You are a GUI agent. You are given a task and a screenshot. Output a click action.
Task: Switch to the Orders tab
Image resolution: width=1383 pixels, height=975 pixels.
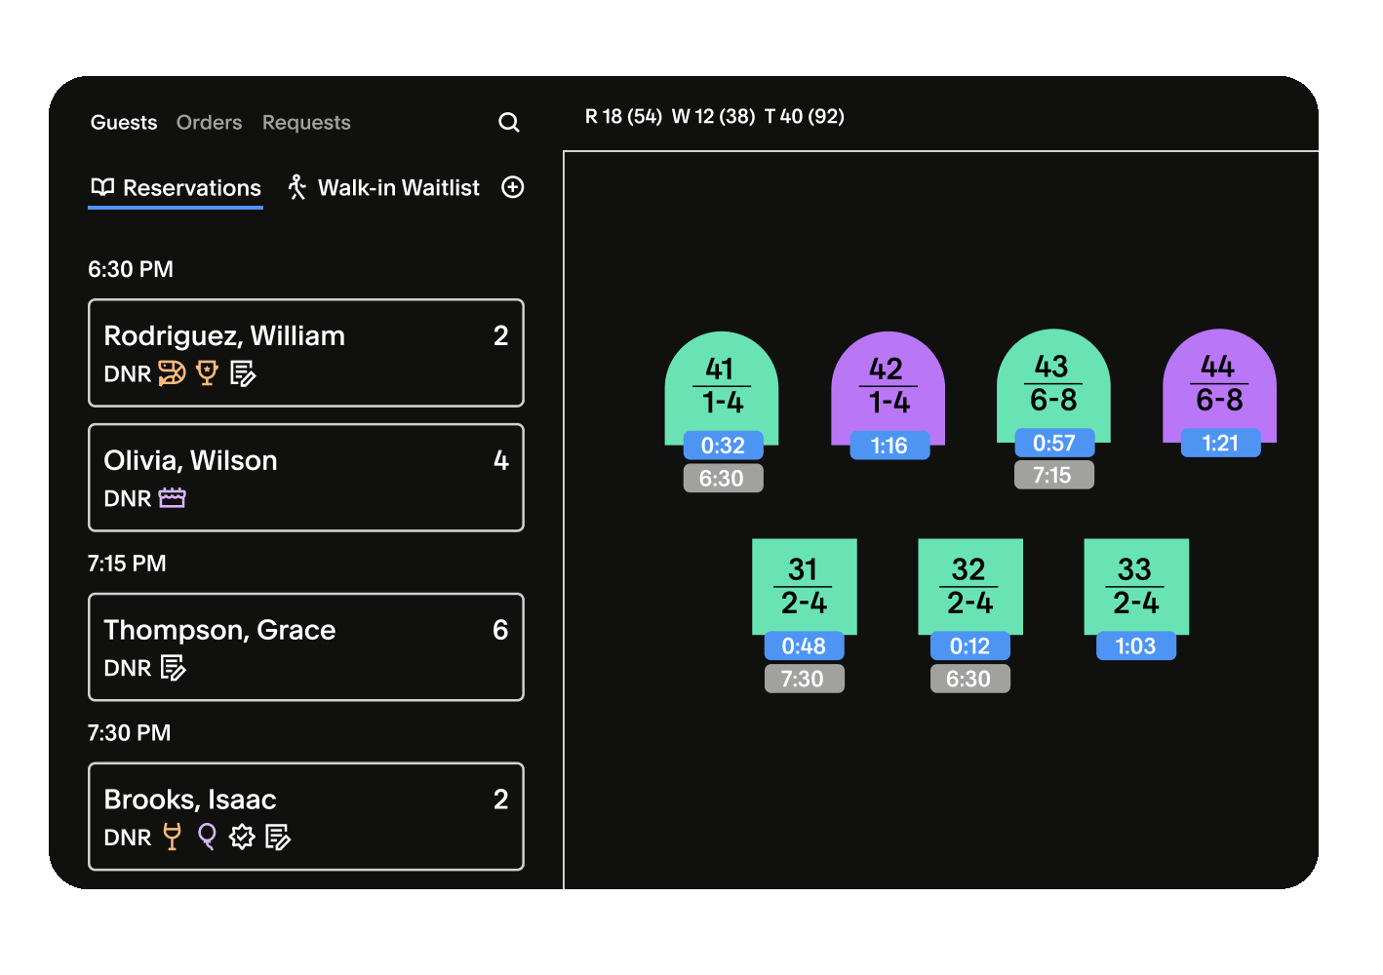(209, 122)
